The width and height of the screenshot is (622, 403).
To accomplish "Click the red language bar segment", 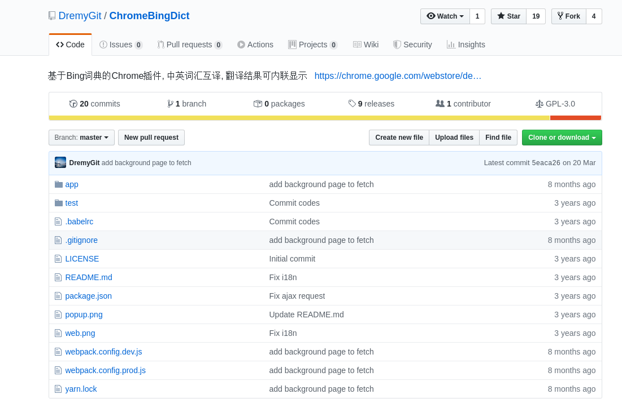I will click(576, 118).
